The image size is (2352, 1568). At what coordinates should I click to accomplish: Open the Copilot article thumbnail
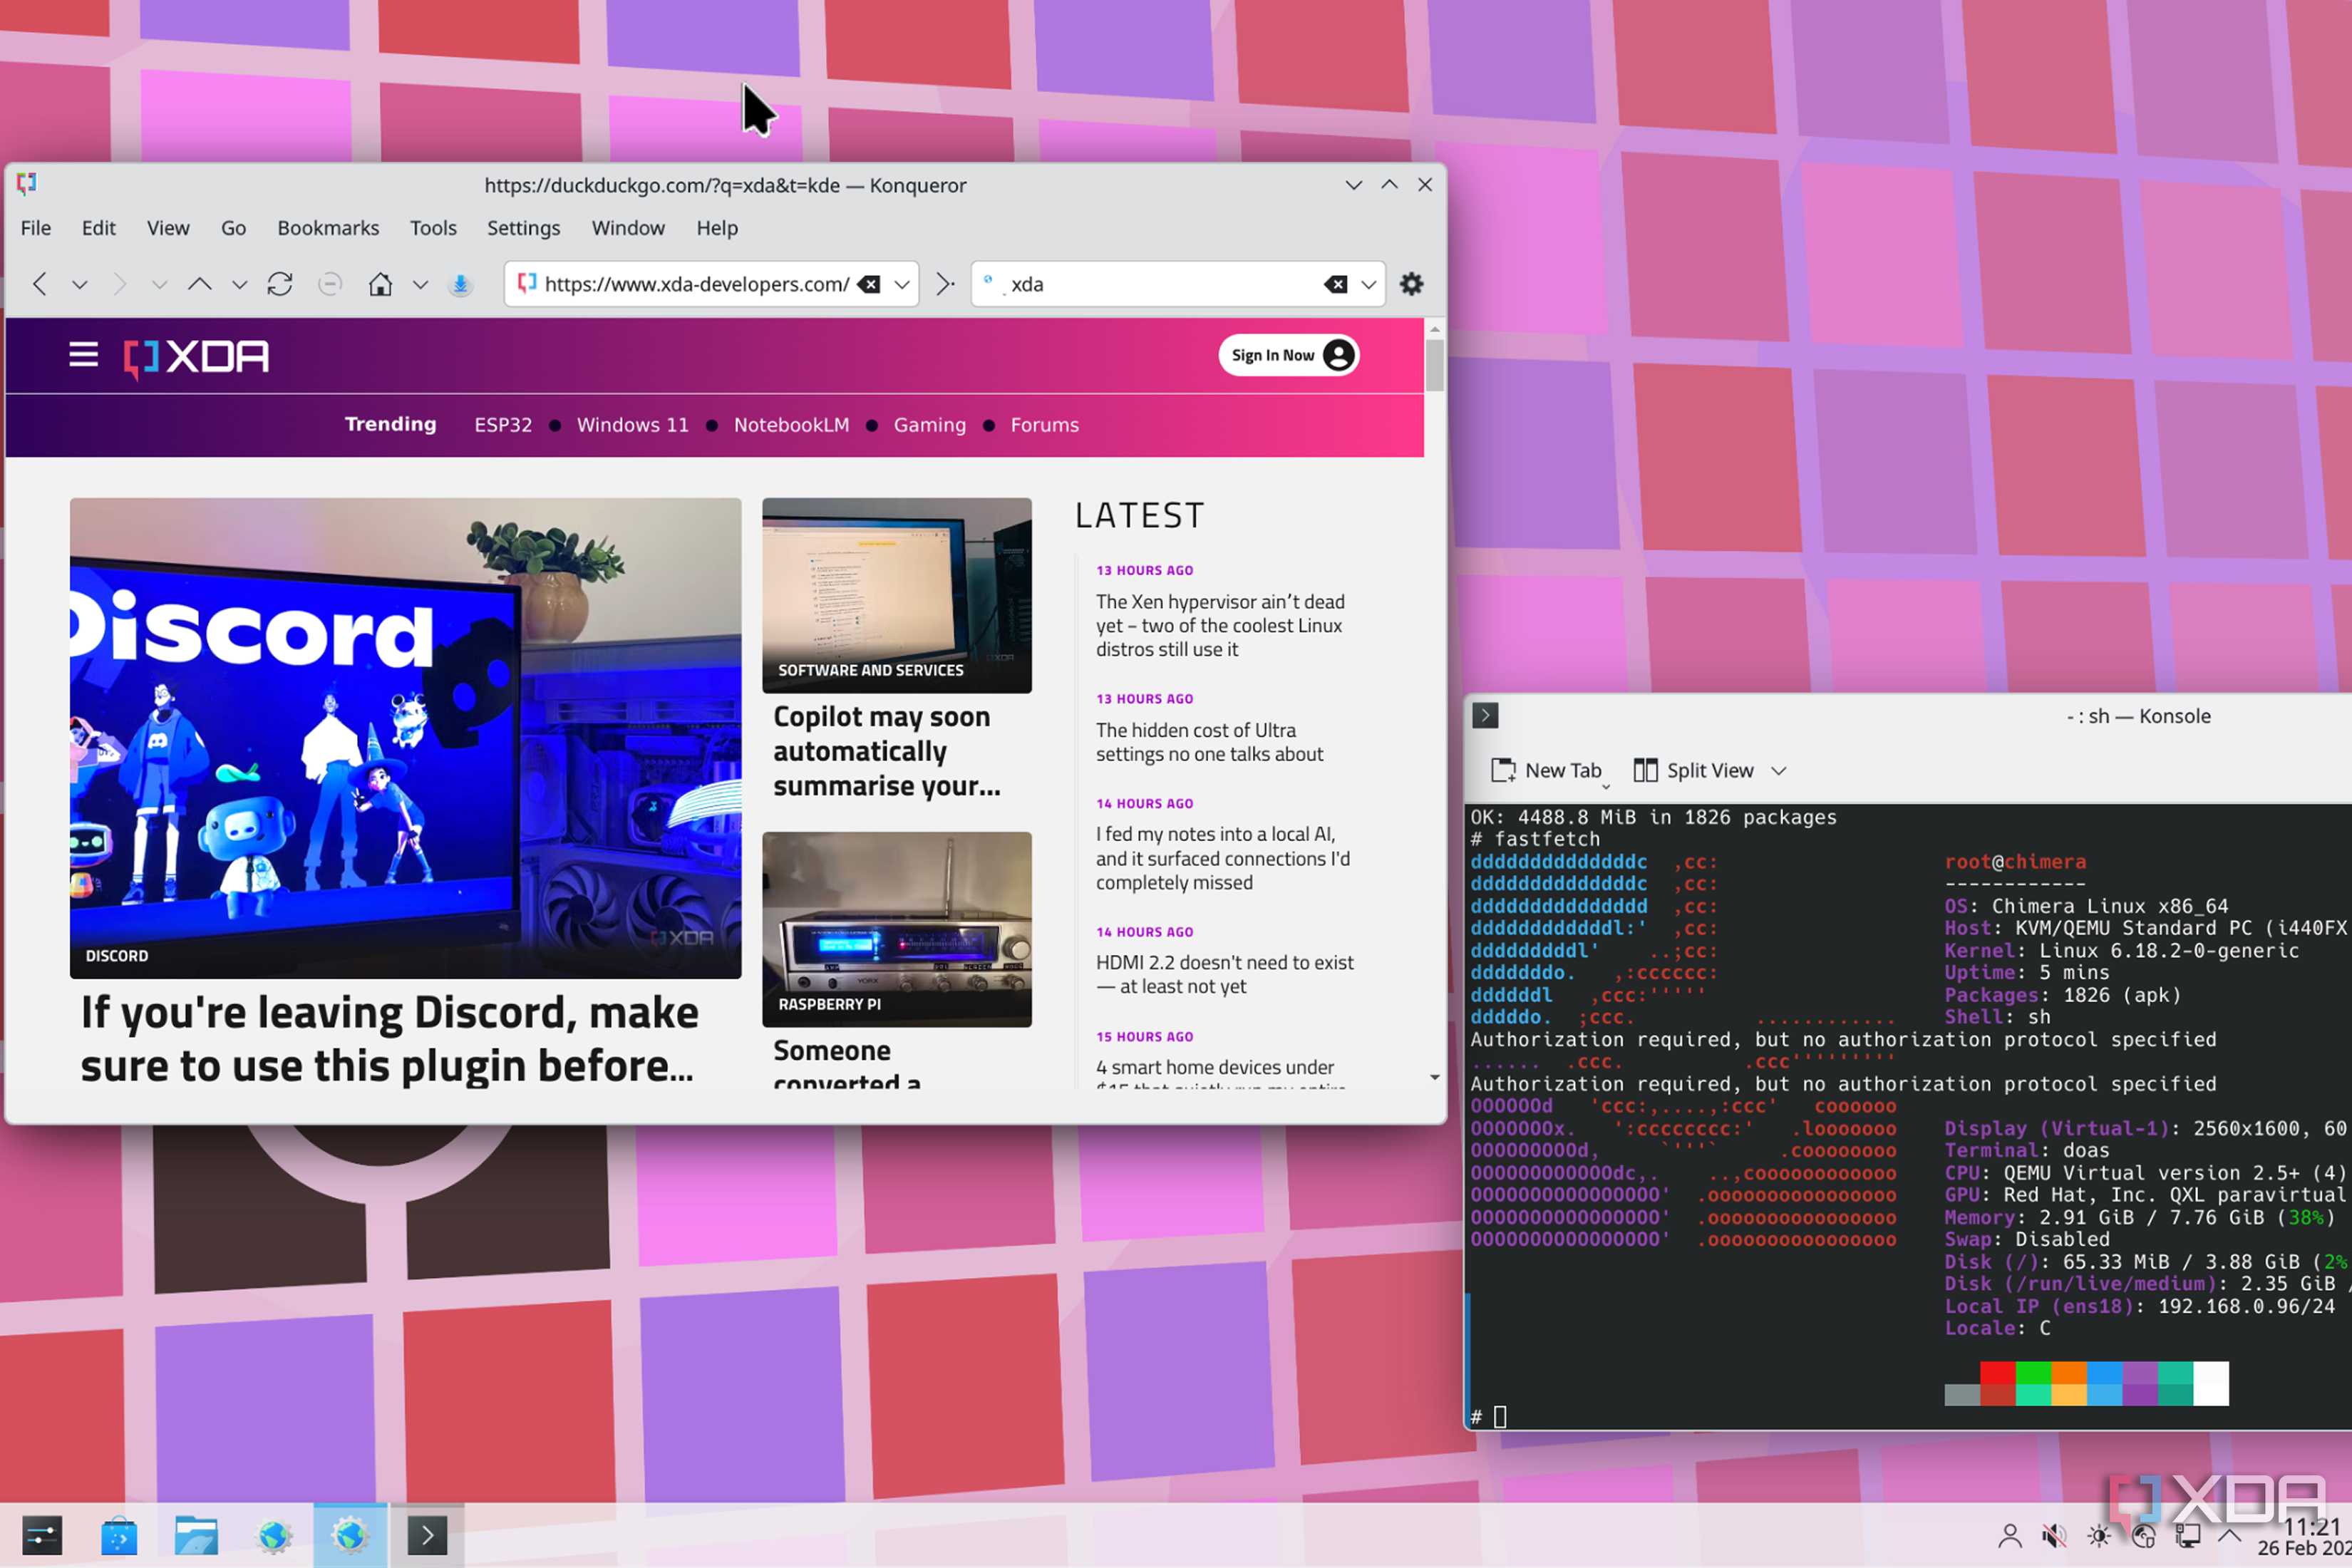[x=897, y=595]
